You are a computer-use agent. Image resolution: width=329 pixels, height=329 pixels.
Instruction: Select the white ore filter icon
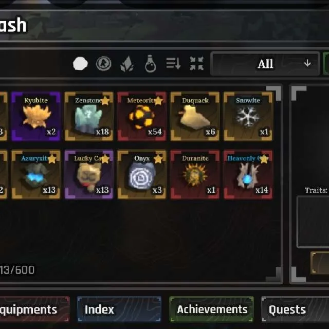80,64
